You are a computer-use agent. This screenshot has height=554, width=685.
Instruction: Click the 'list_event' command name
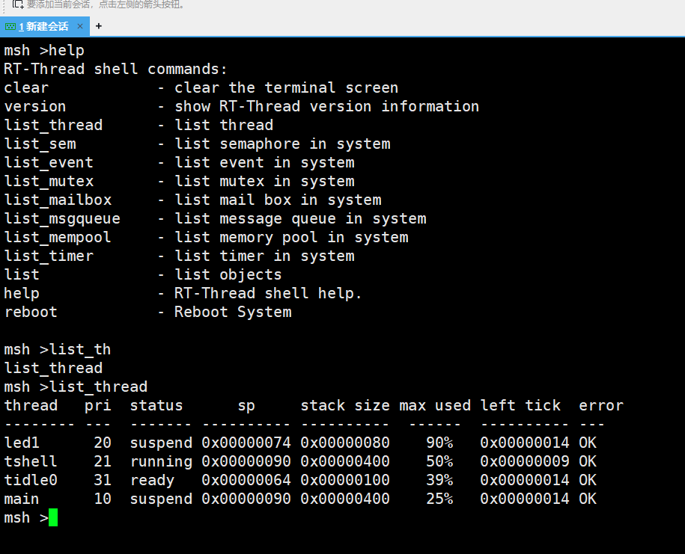(49, 163)
